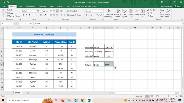This screenshot has height=103, width=184.
Task: Switch to Page Layout view in status bar
Action: 152,96
